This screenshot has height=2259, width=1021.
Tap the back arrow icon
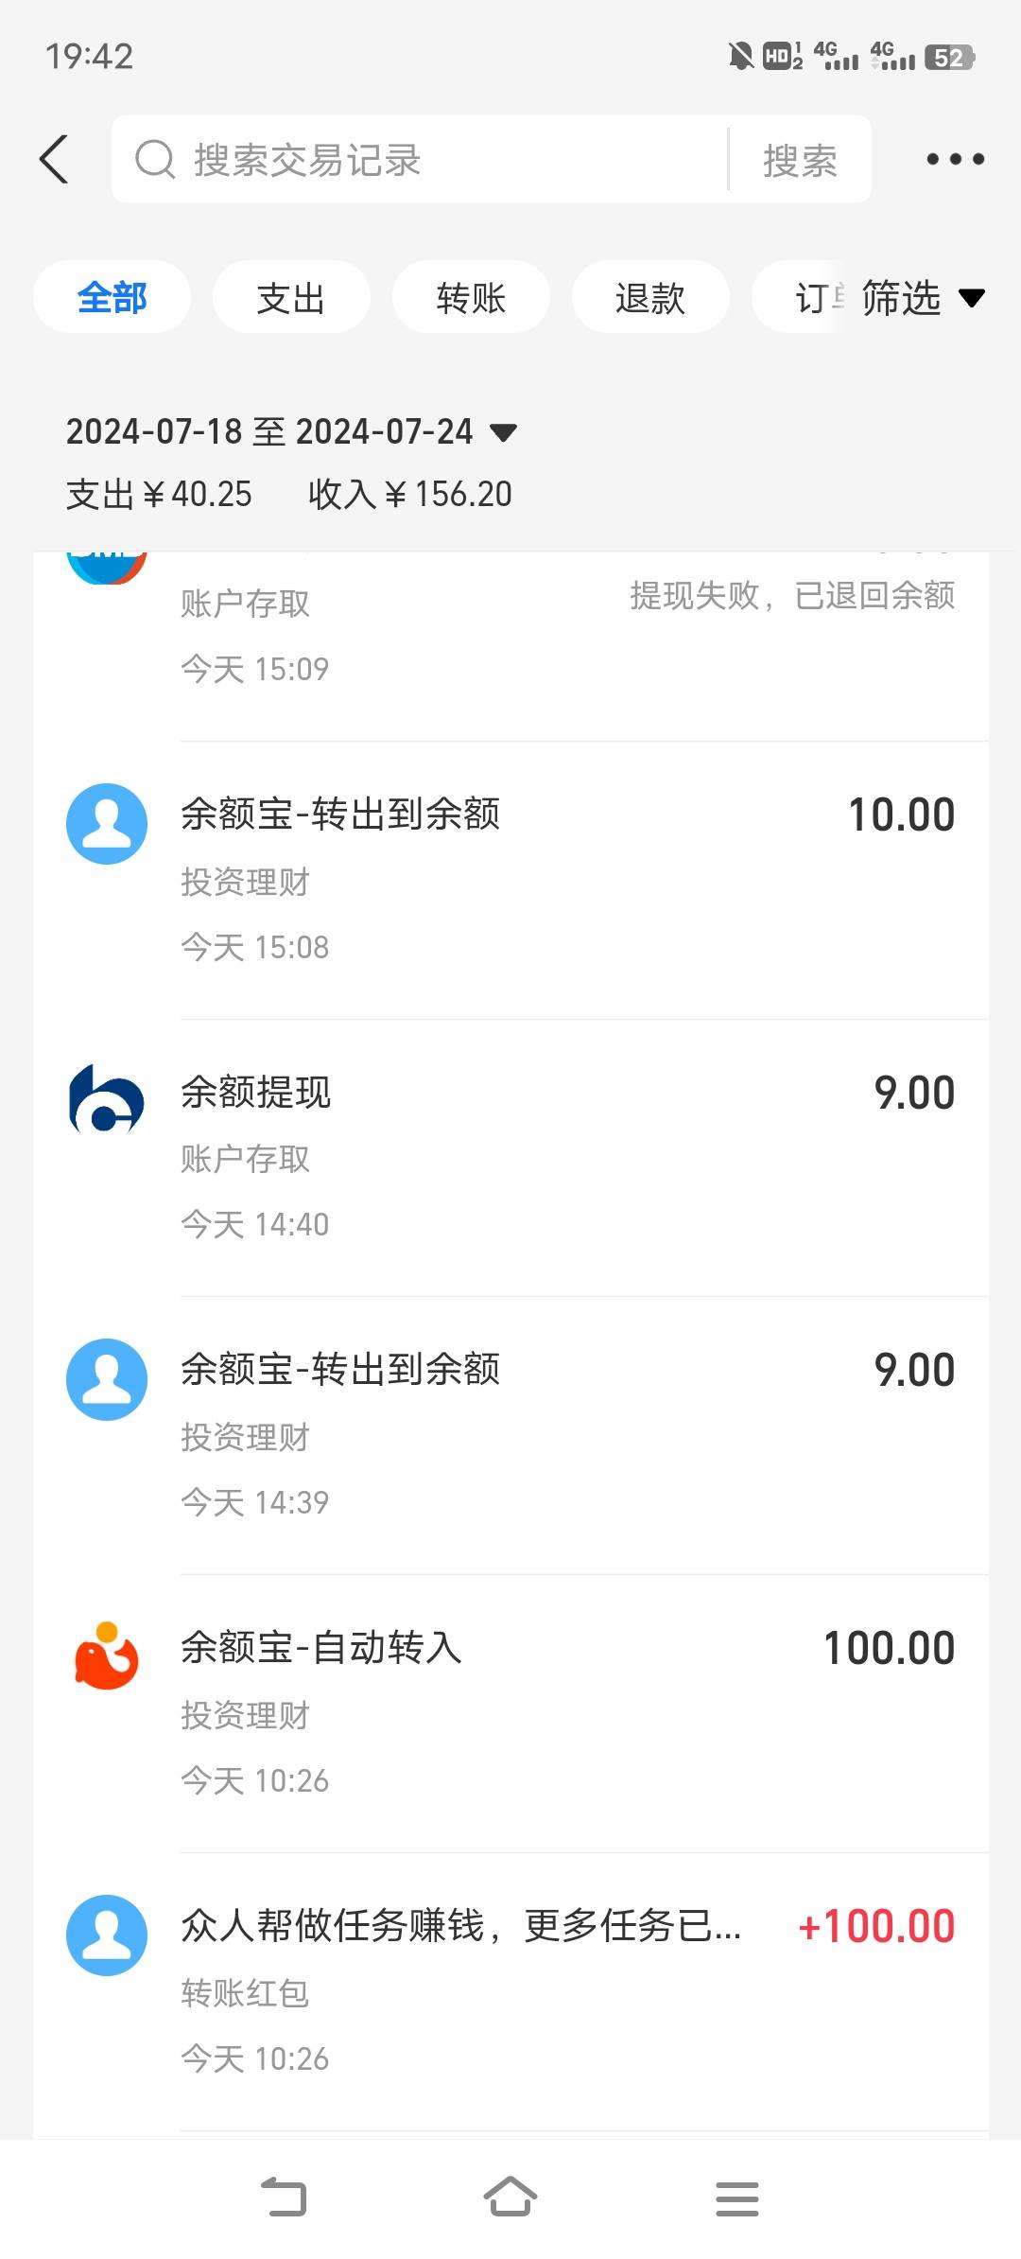click(x=54, y=159)
